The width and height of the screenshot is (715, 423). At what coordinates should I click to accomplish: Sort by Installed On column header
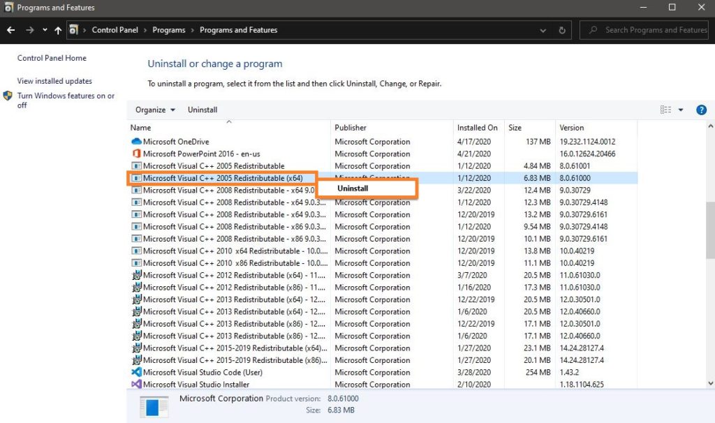point(478,128)
